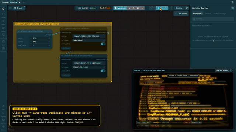Click the banner field RENDER COMPLETE // 1080P READY

(89, 63)
